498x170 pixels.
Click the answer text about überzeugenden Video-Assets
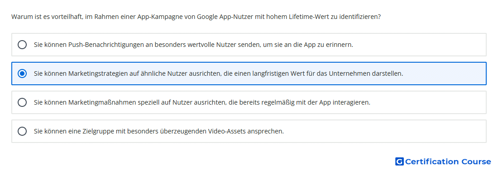click(159, 131)
